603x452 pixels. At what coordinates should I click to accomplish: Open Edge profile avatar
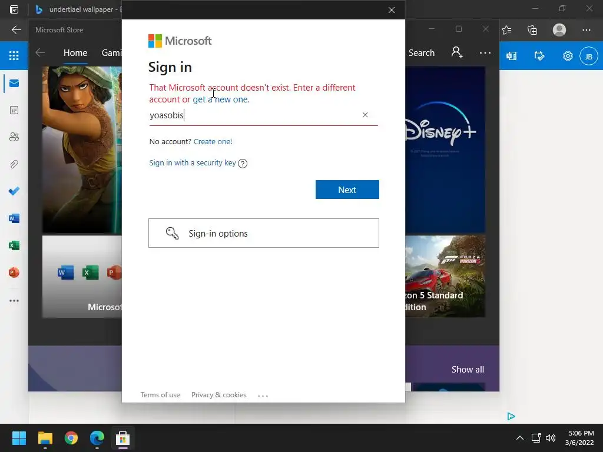pos(559,30)
